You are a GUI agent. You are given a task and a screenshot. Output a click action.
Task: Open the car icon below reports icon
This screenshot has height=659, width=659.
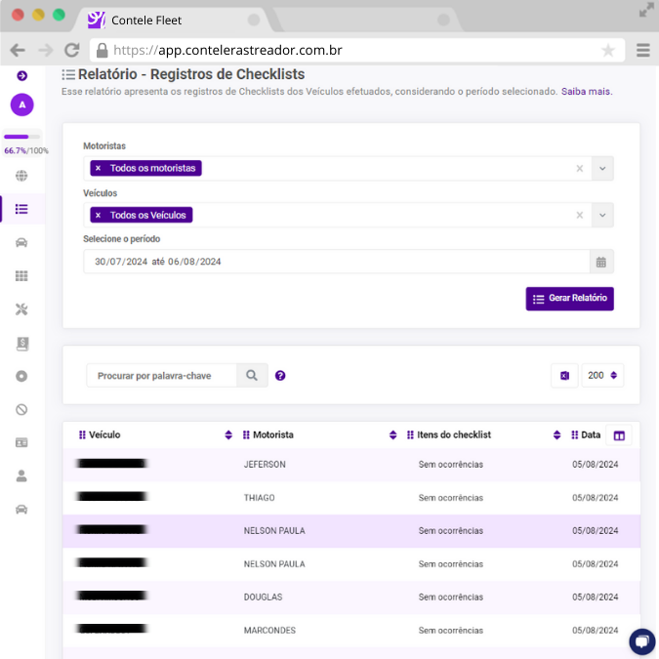pyautogui.click(x=21, y=242)
